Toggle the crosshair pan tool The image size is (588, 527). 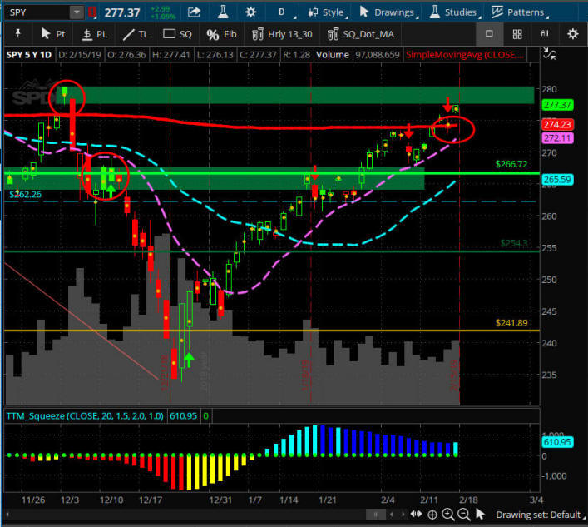[432, 515]
